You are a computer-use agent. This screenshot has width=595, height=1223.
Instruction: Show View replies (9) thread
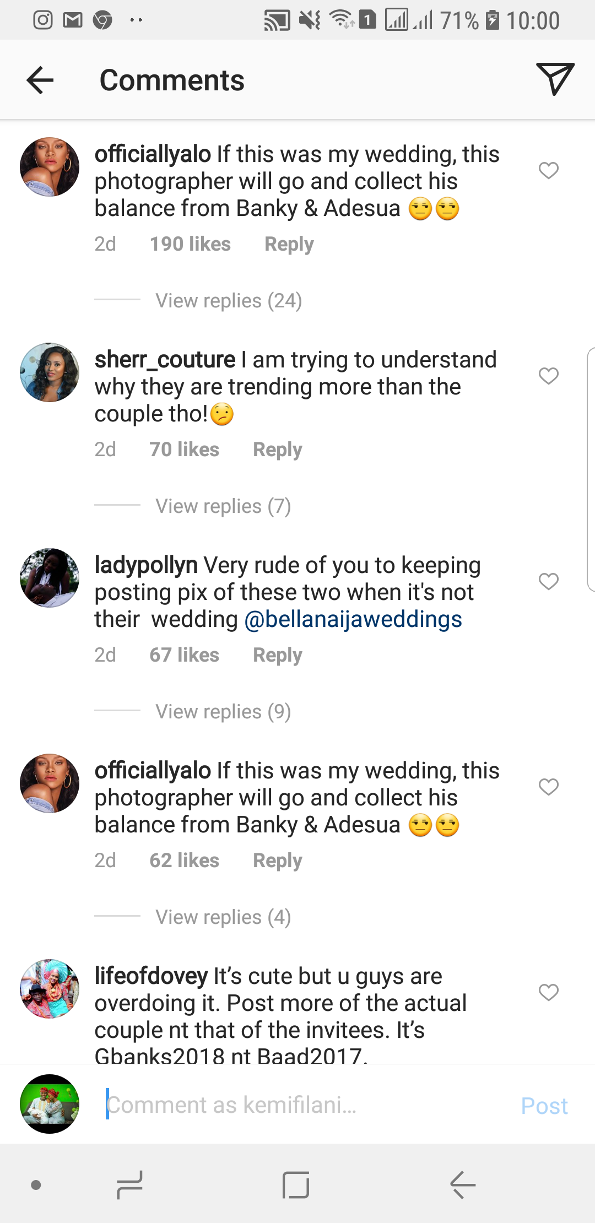click(223, 712)
